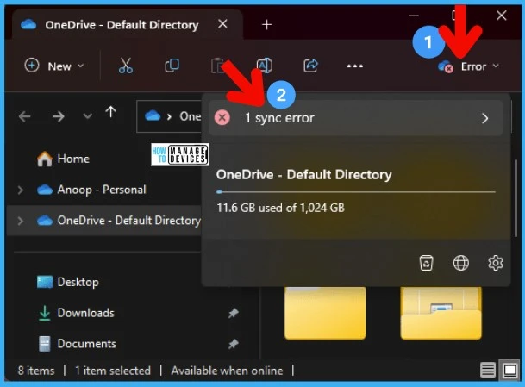Click the OneDrive Error status cloud icon
The height and width of the screenshot is (387, 525).
point(446,66)
